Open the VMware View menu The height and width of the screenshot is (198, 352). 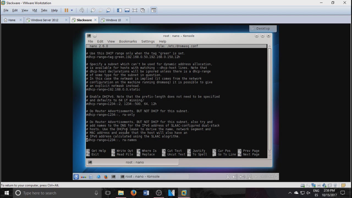[x=25, y=10]
